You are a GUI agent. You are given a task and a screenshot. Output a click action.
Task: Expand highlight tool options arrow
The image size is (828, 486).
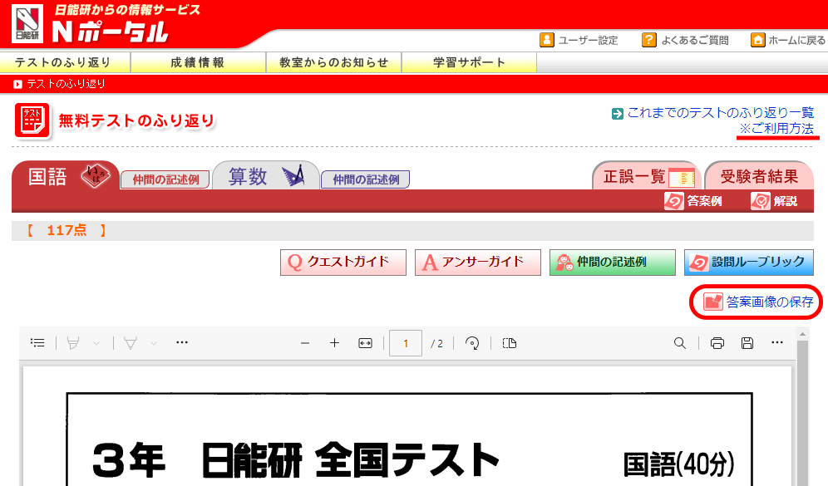pos(96,343)
